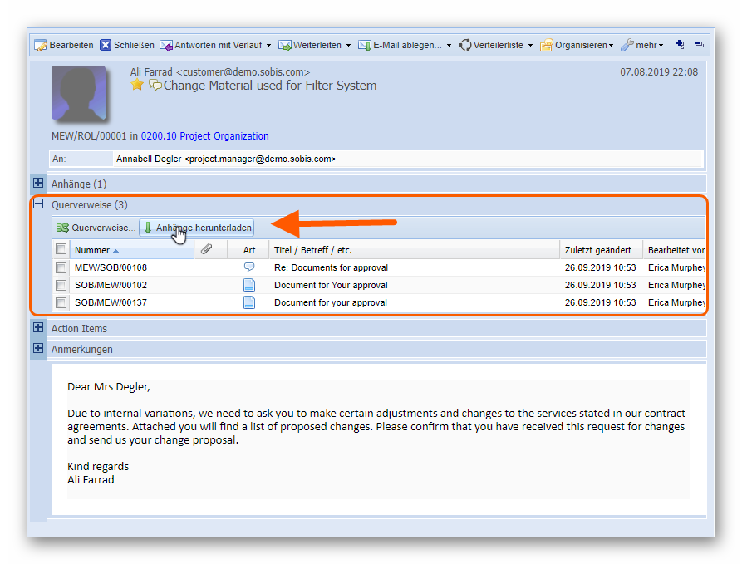Check the box for SOB/MEW/00137
The width and height of the screenshot is (742, 564).
[x=61, y=303]
